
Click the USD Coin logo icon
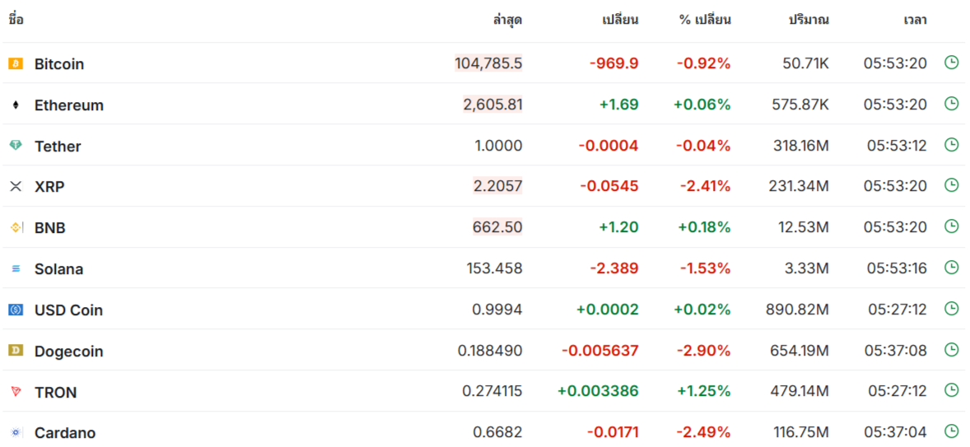(16, 310)
